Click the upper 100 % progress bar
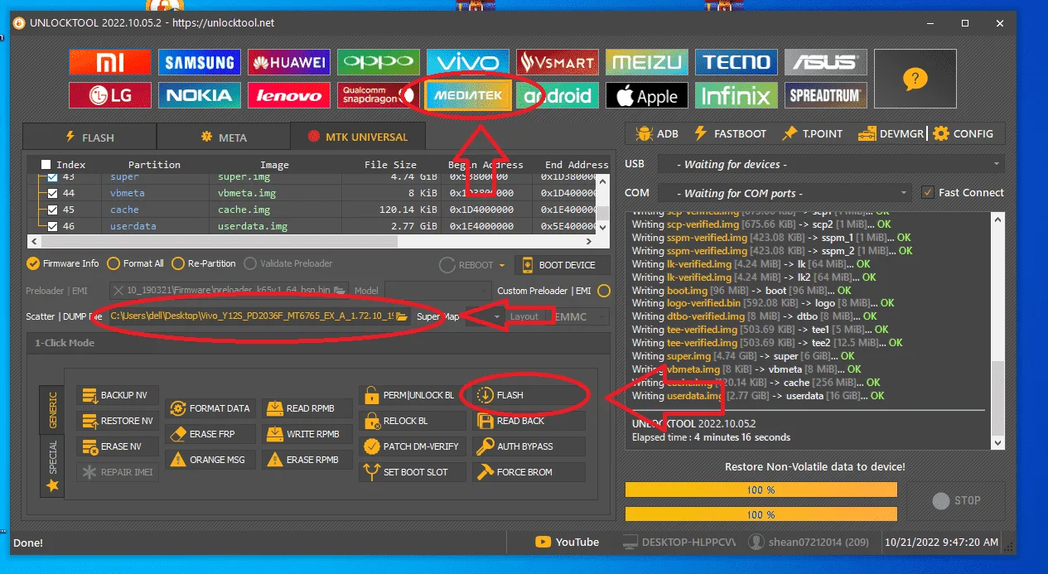Screen dimensions: 1048x574 click(761, 490)
